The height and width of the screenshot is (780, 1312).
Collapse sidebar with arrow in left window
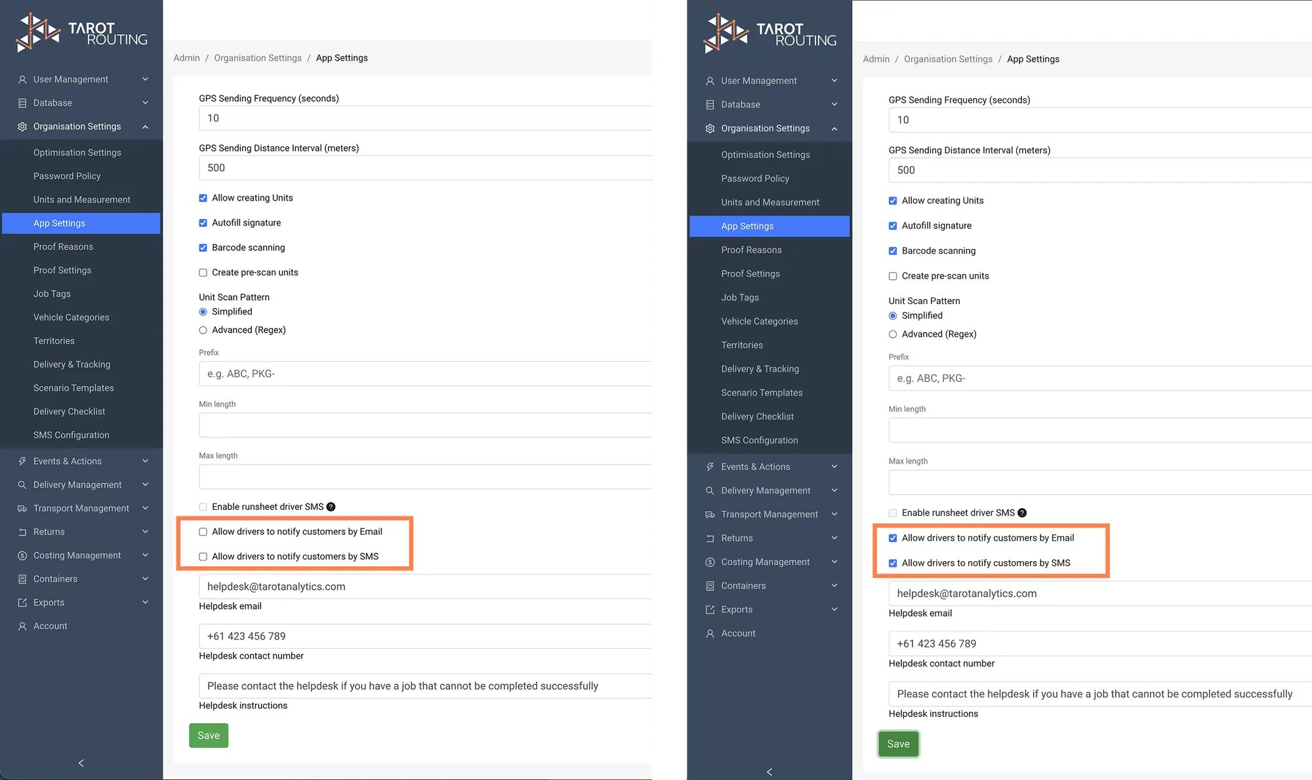[x=81, y=763]
